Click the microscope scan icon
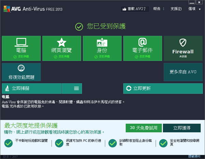Screen dimensions: 205x159 7,88
